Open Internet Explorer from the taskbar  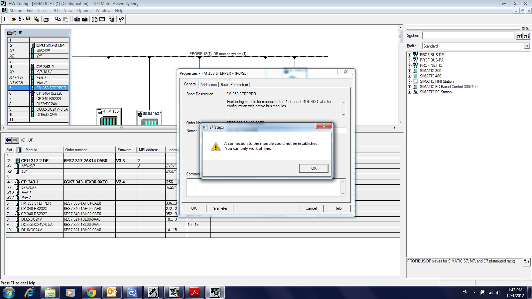pyautogui.click(x=30, y=292)
